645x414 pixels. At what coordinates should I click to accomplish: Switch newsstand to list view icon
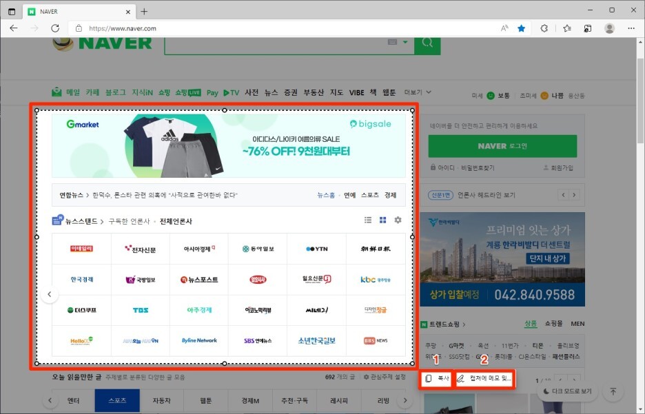click(368, 220)
